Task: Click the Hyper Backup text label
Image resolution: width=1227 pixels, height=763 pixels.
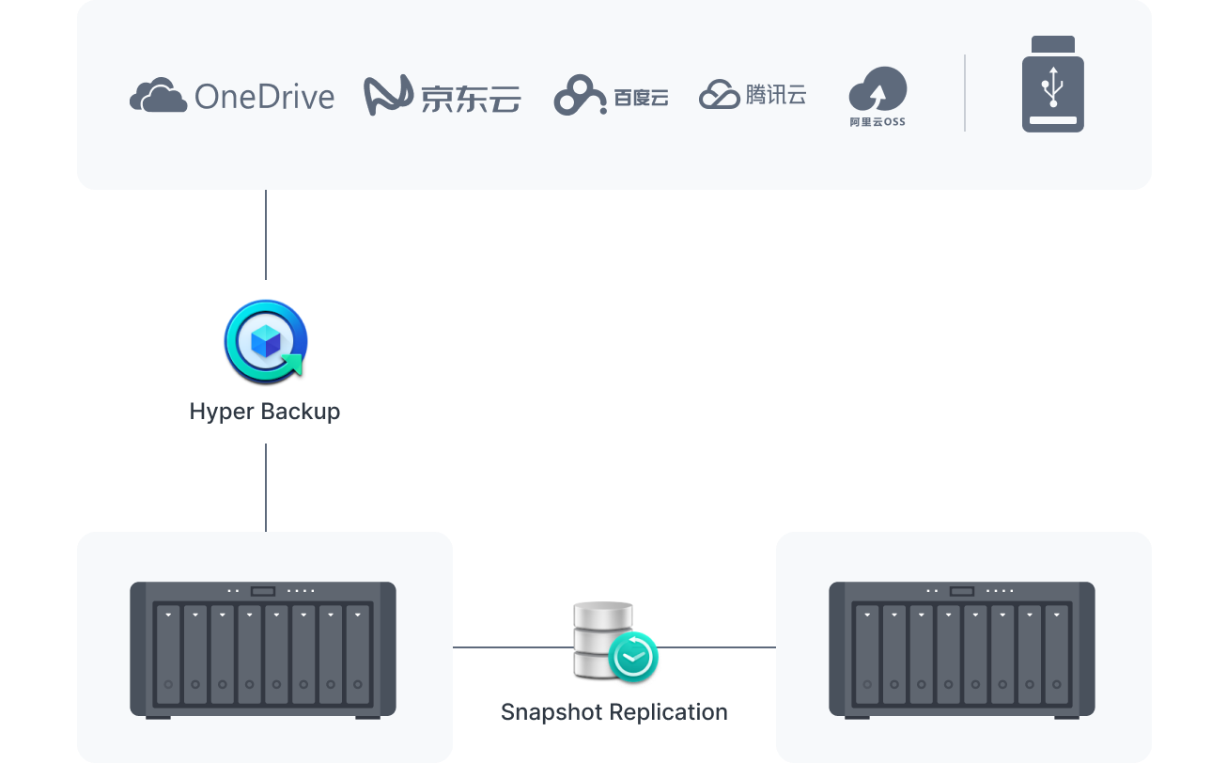Action: point(266,412)
